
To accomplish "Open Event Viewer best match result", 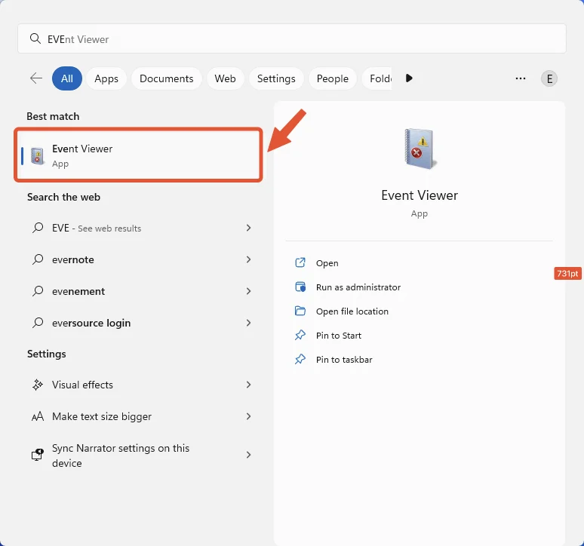I will [139, 155].
